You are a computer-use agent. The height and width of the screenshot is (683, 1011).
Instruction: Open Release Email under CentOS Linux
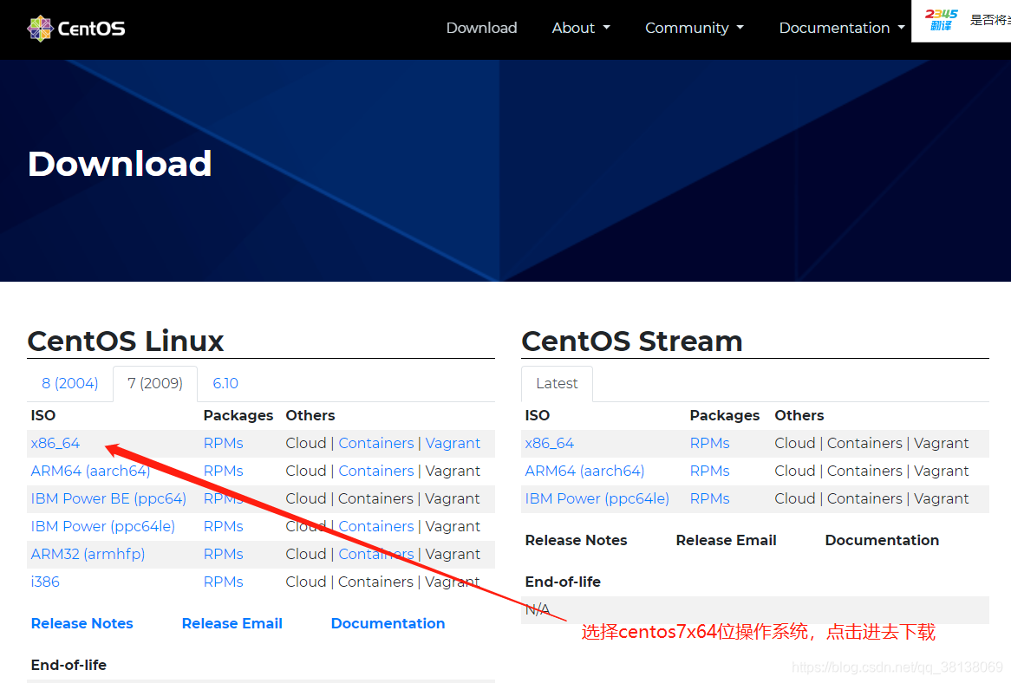(x=232, y=624)
